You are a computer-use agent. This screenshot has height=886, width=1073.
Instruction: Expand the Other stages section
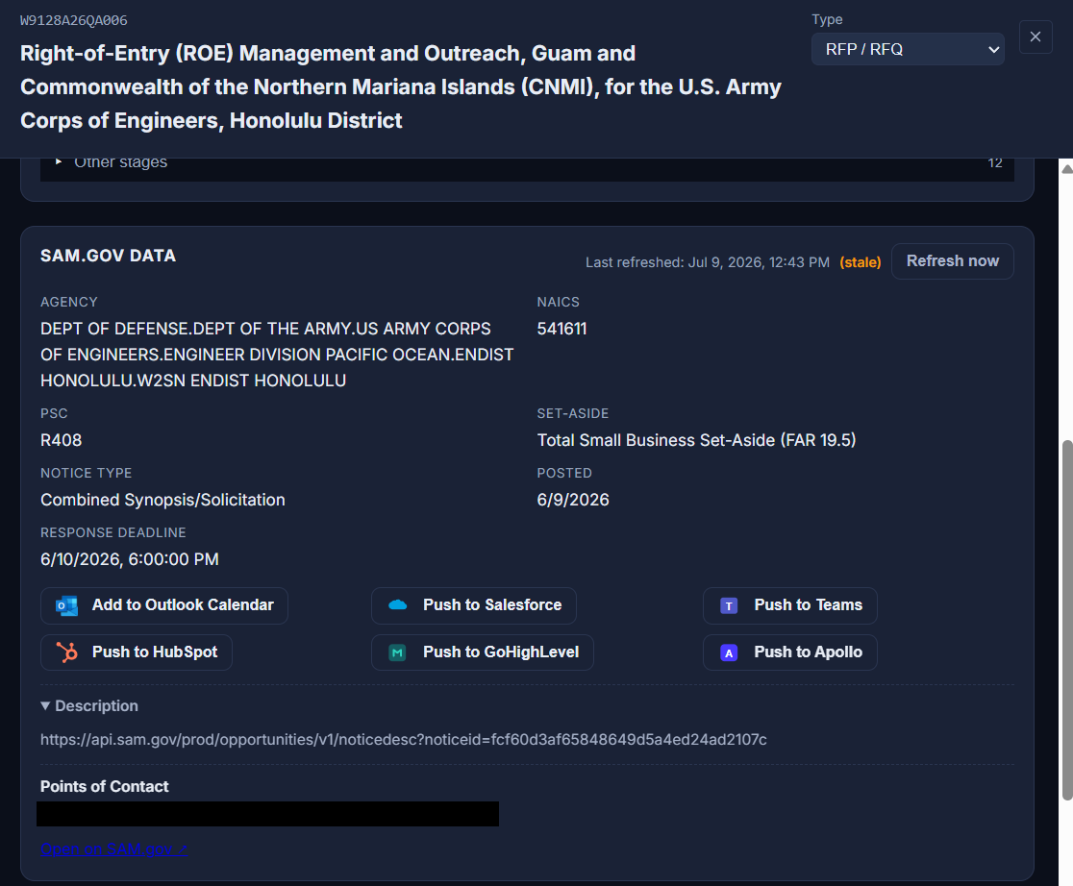(x=527, y=162)
